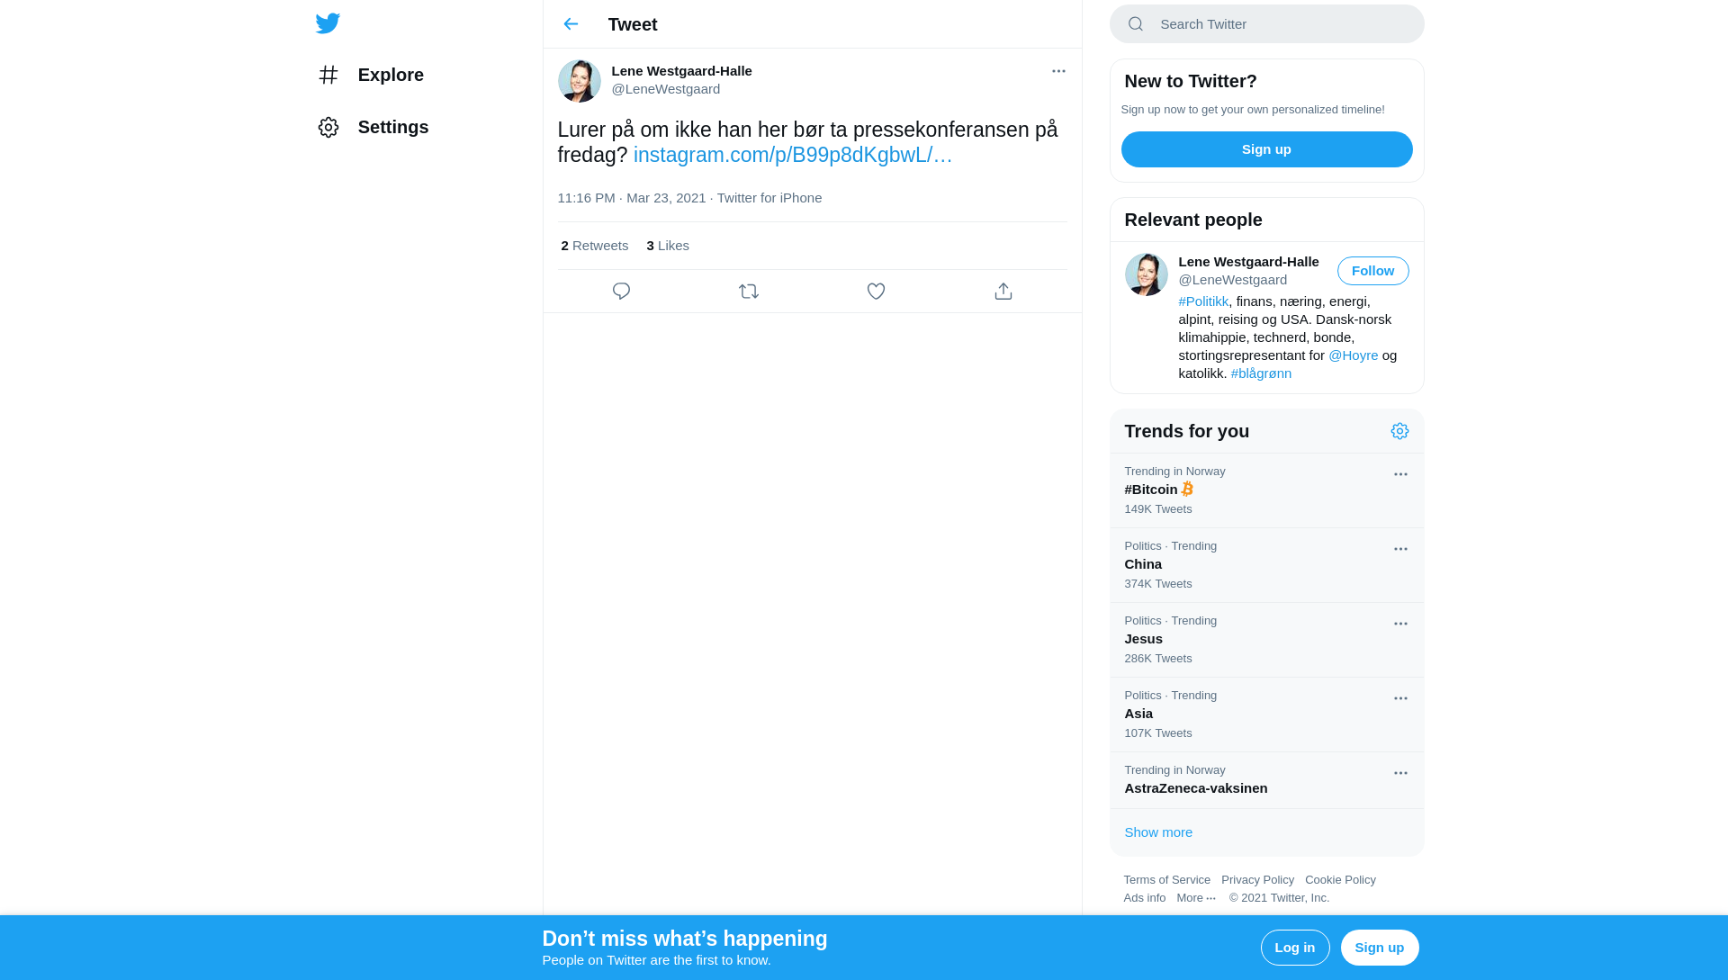This screenshot has width=1728, height=980.
Task: Open more options for AstraZeneca-vaksinen trend
Action: tap(1400, 773)
